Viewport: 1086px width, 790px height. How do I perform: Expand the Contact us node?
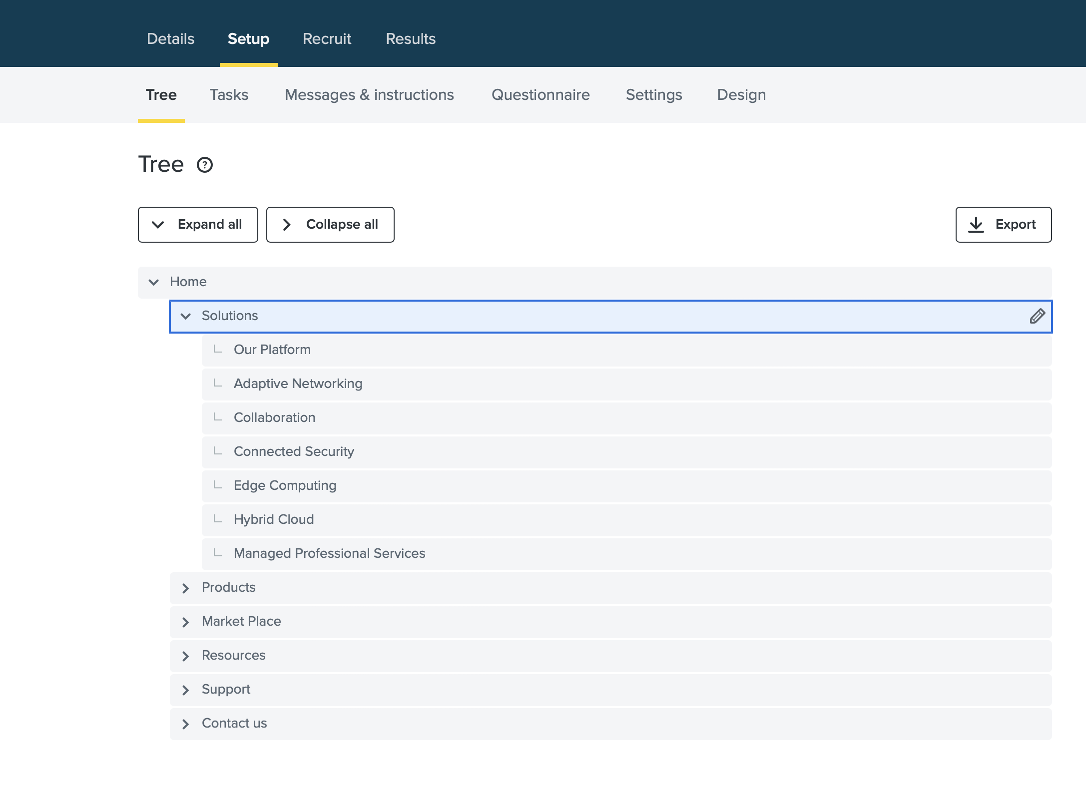[x=186, y=724]
